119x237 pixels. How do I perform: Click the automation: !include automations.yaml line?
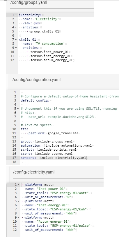[x=56, y=145]
